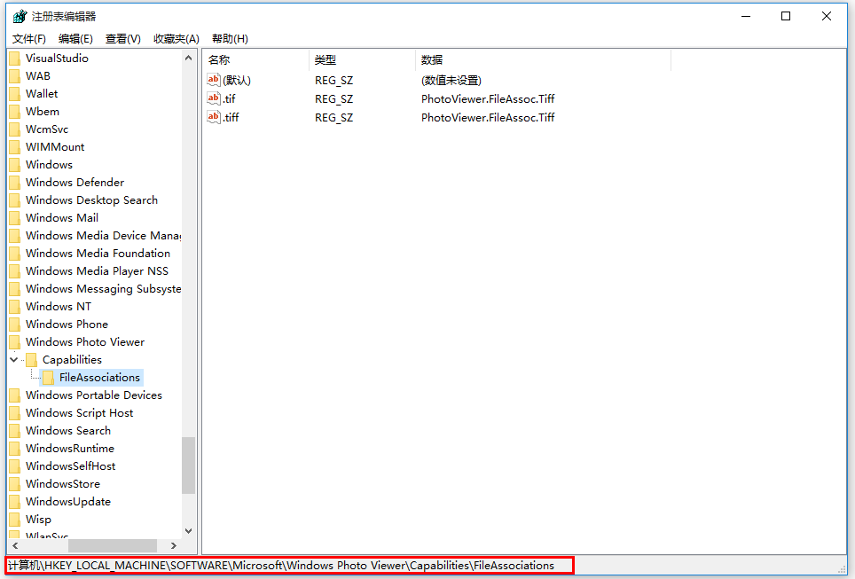Click the icon next to the (默认) value

coord(213,80)
